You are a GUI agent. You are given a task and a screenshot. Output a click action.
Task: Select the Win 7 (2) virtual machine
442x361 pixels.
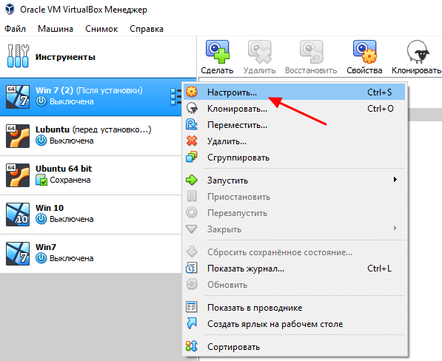click(x=91, y=97)
